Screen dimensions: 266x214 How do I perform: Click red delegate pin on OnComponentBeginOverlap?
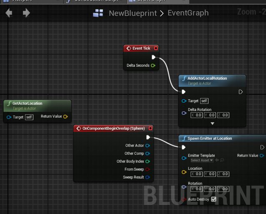151,128
